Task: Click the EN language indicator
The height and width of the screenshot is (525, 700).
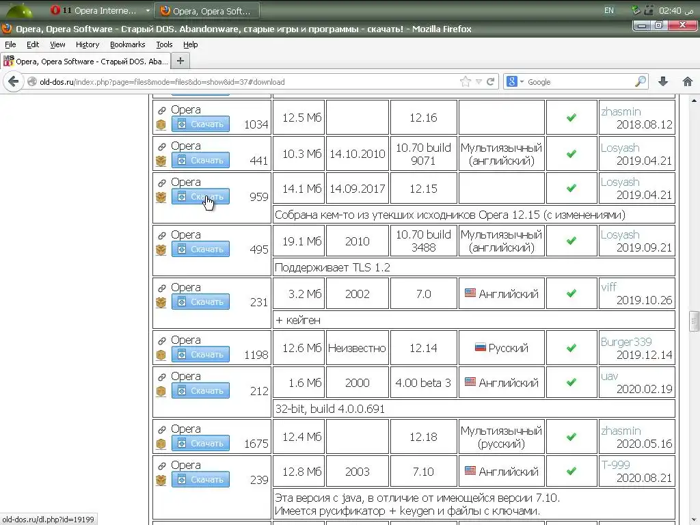Action: coord(609,10)
